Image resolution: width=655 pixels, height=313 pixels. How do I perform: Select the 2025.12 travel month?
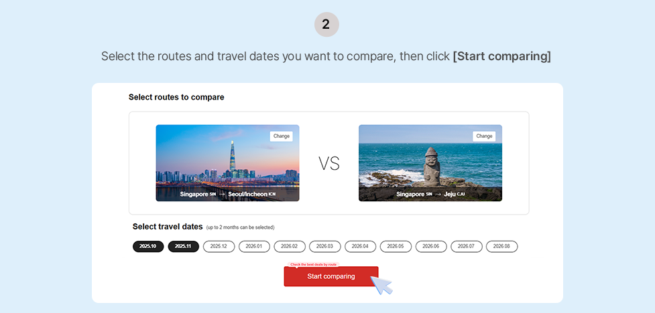(x=219, y=246)
